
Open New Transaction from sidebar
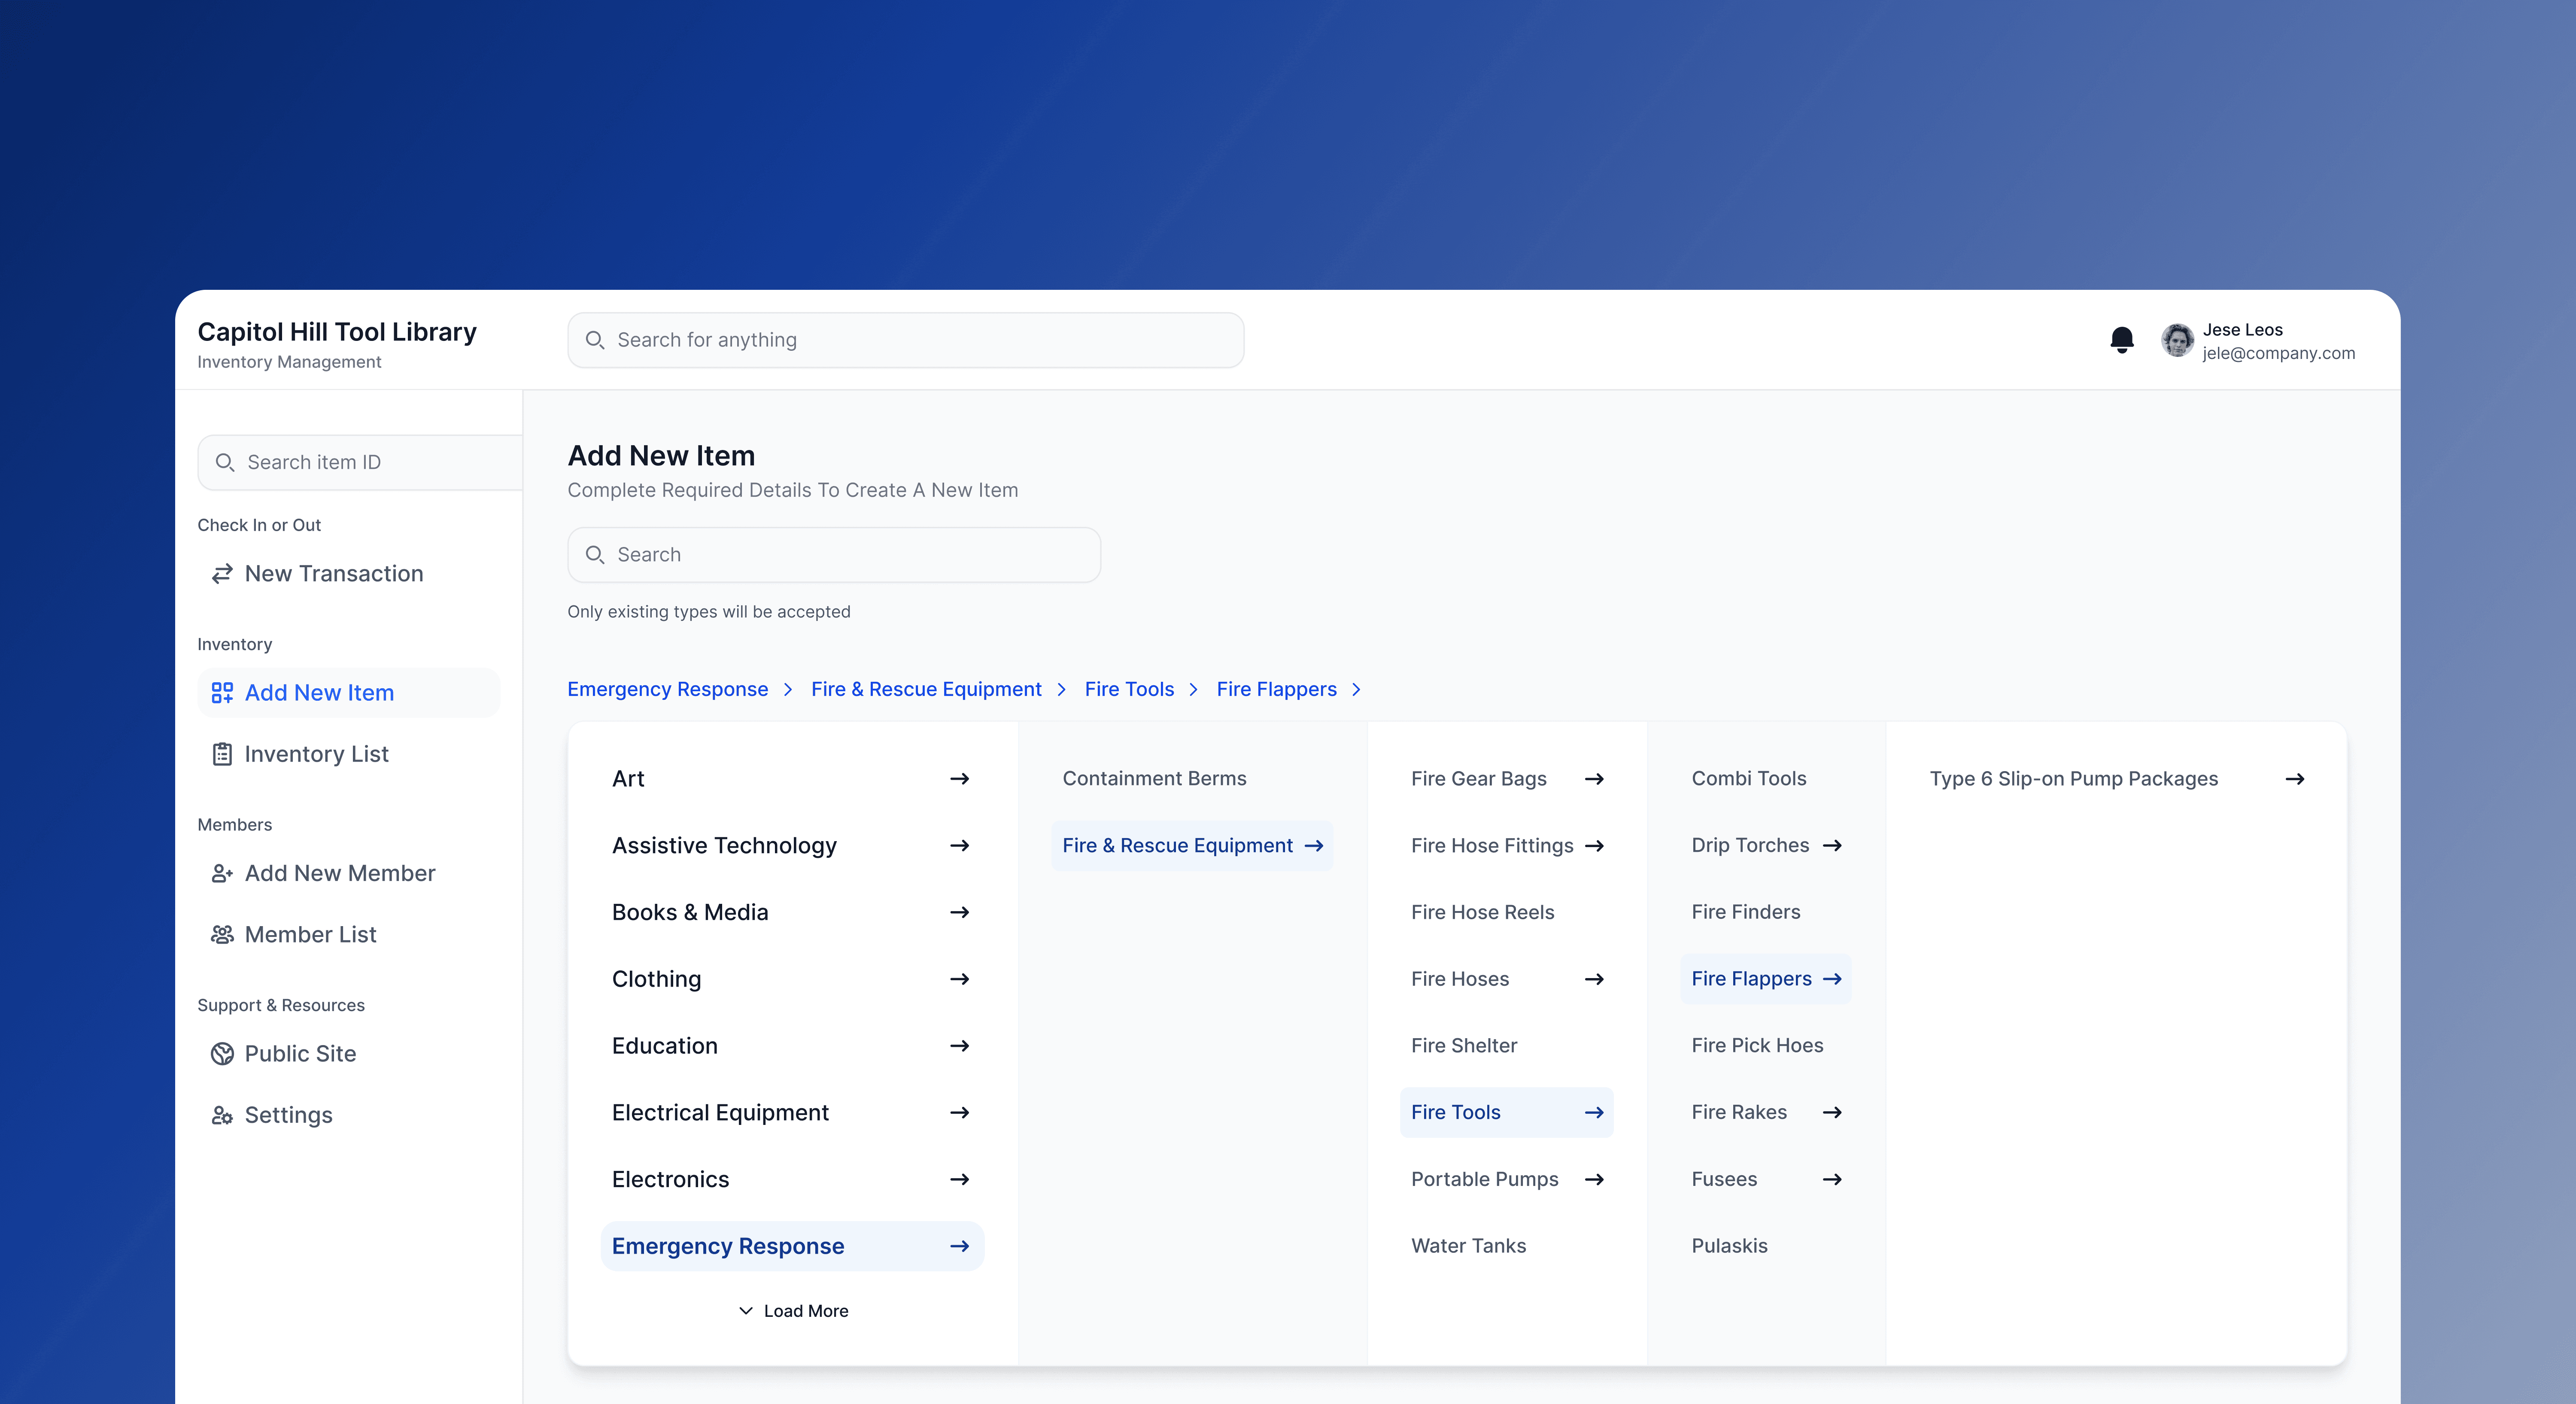click(x=333, y=573)
